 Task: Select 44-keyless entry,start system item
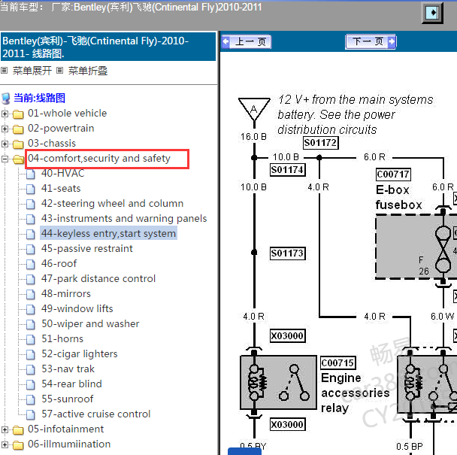point(108,233)
